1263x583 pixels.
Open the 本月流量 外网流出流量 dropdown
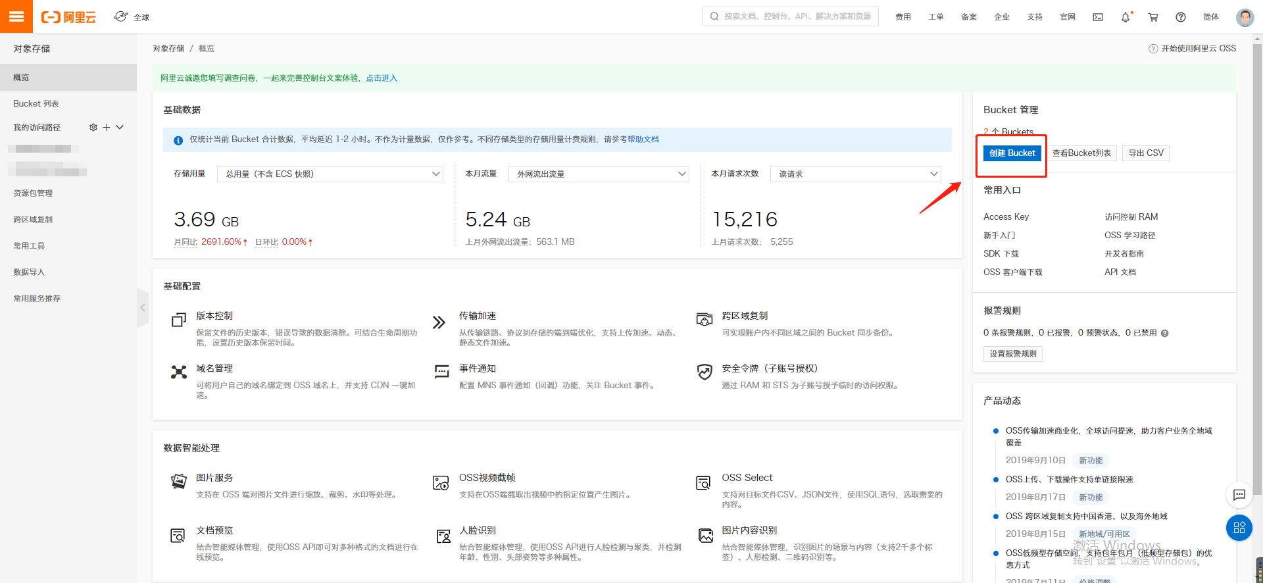[599, 174]
